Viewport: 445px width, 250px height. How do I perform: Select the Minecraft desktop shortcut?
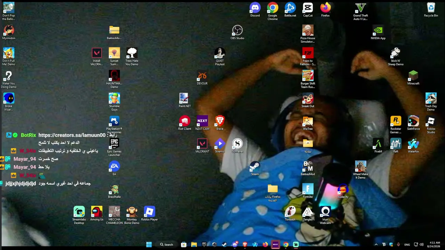[x=413, y=78]
